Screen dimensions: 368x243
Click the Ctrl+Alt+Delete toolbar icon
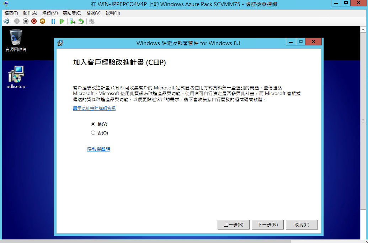(x=6, y=22)
